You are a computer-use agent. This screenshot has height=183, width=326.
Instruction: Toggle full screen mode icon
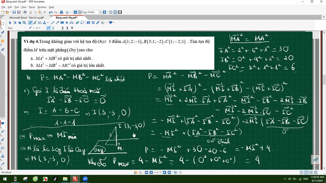click(x=120, y=12)
